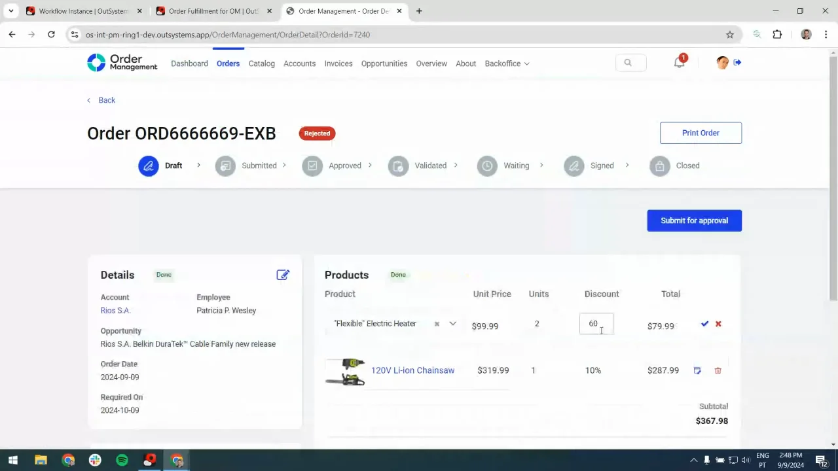The image size is (838, 471).
Task: Show hidden system tray icons
Action: pyautogui.click(x=694, y=461)
